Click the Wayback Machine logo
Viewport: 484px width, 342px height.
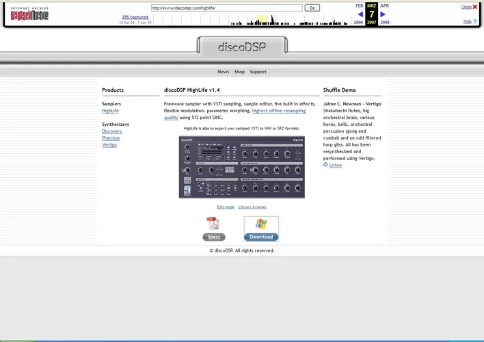[x=29, y=14]
